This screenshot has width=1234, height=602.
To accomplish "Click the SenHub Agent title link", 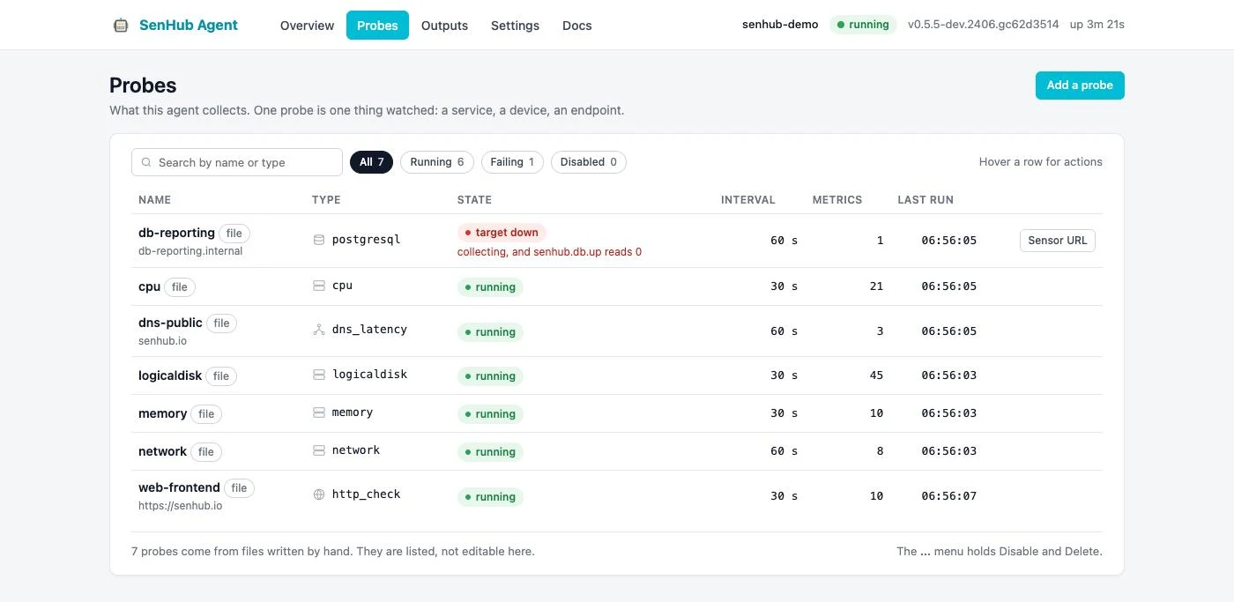I will 189,26.
